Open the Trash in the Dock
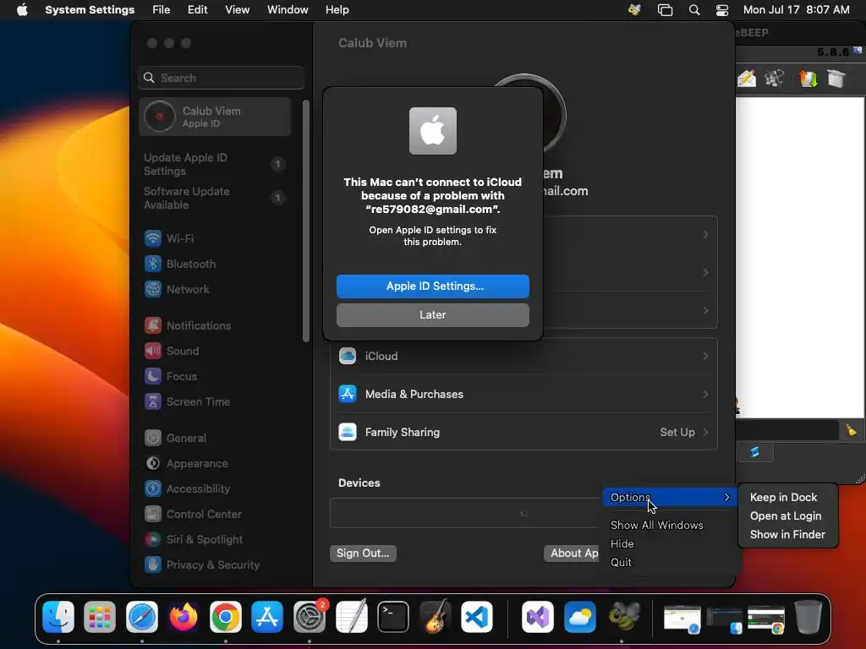This screenshot has height=649, width=866. [x=808, y=616]
